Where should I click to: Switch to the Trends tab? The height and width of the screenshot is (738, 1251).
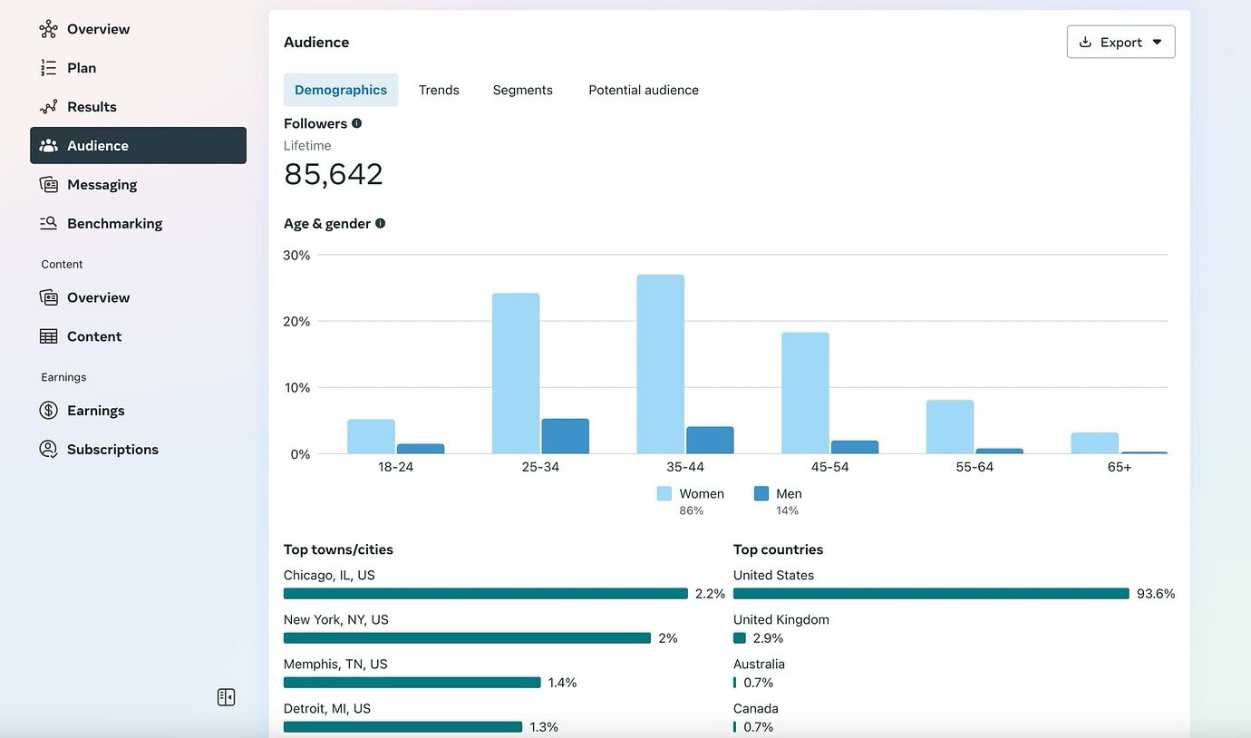point(439,90)
